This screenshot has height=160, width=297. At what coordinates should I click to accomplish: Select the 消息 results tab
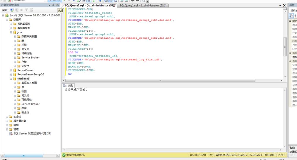pos(68,86)
